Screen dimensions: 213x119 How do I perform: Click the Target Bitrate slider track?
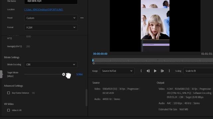click(48, 74)
